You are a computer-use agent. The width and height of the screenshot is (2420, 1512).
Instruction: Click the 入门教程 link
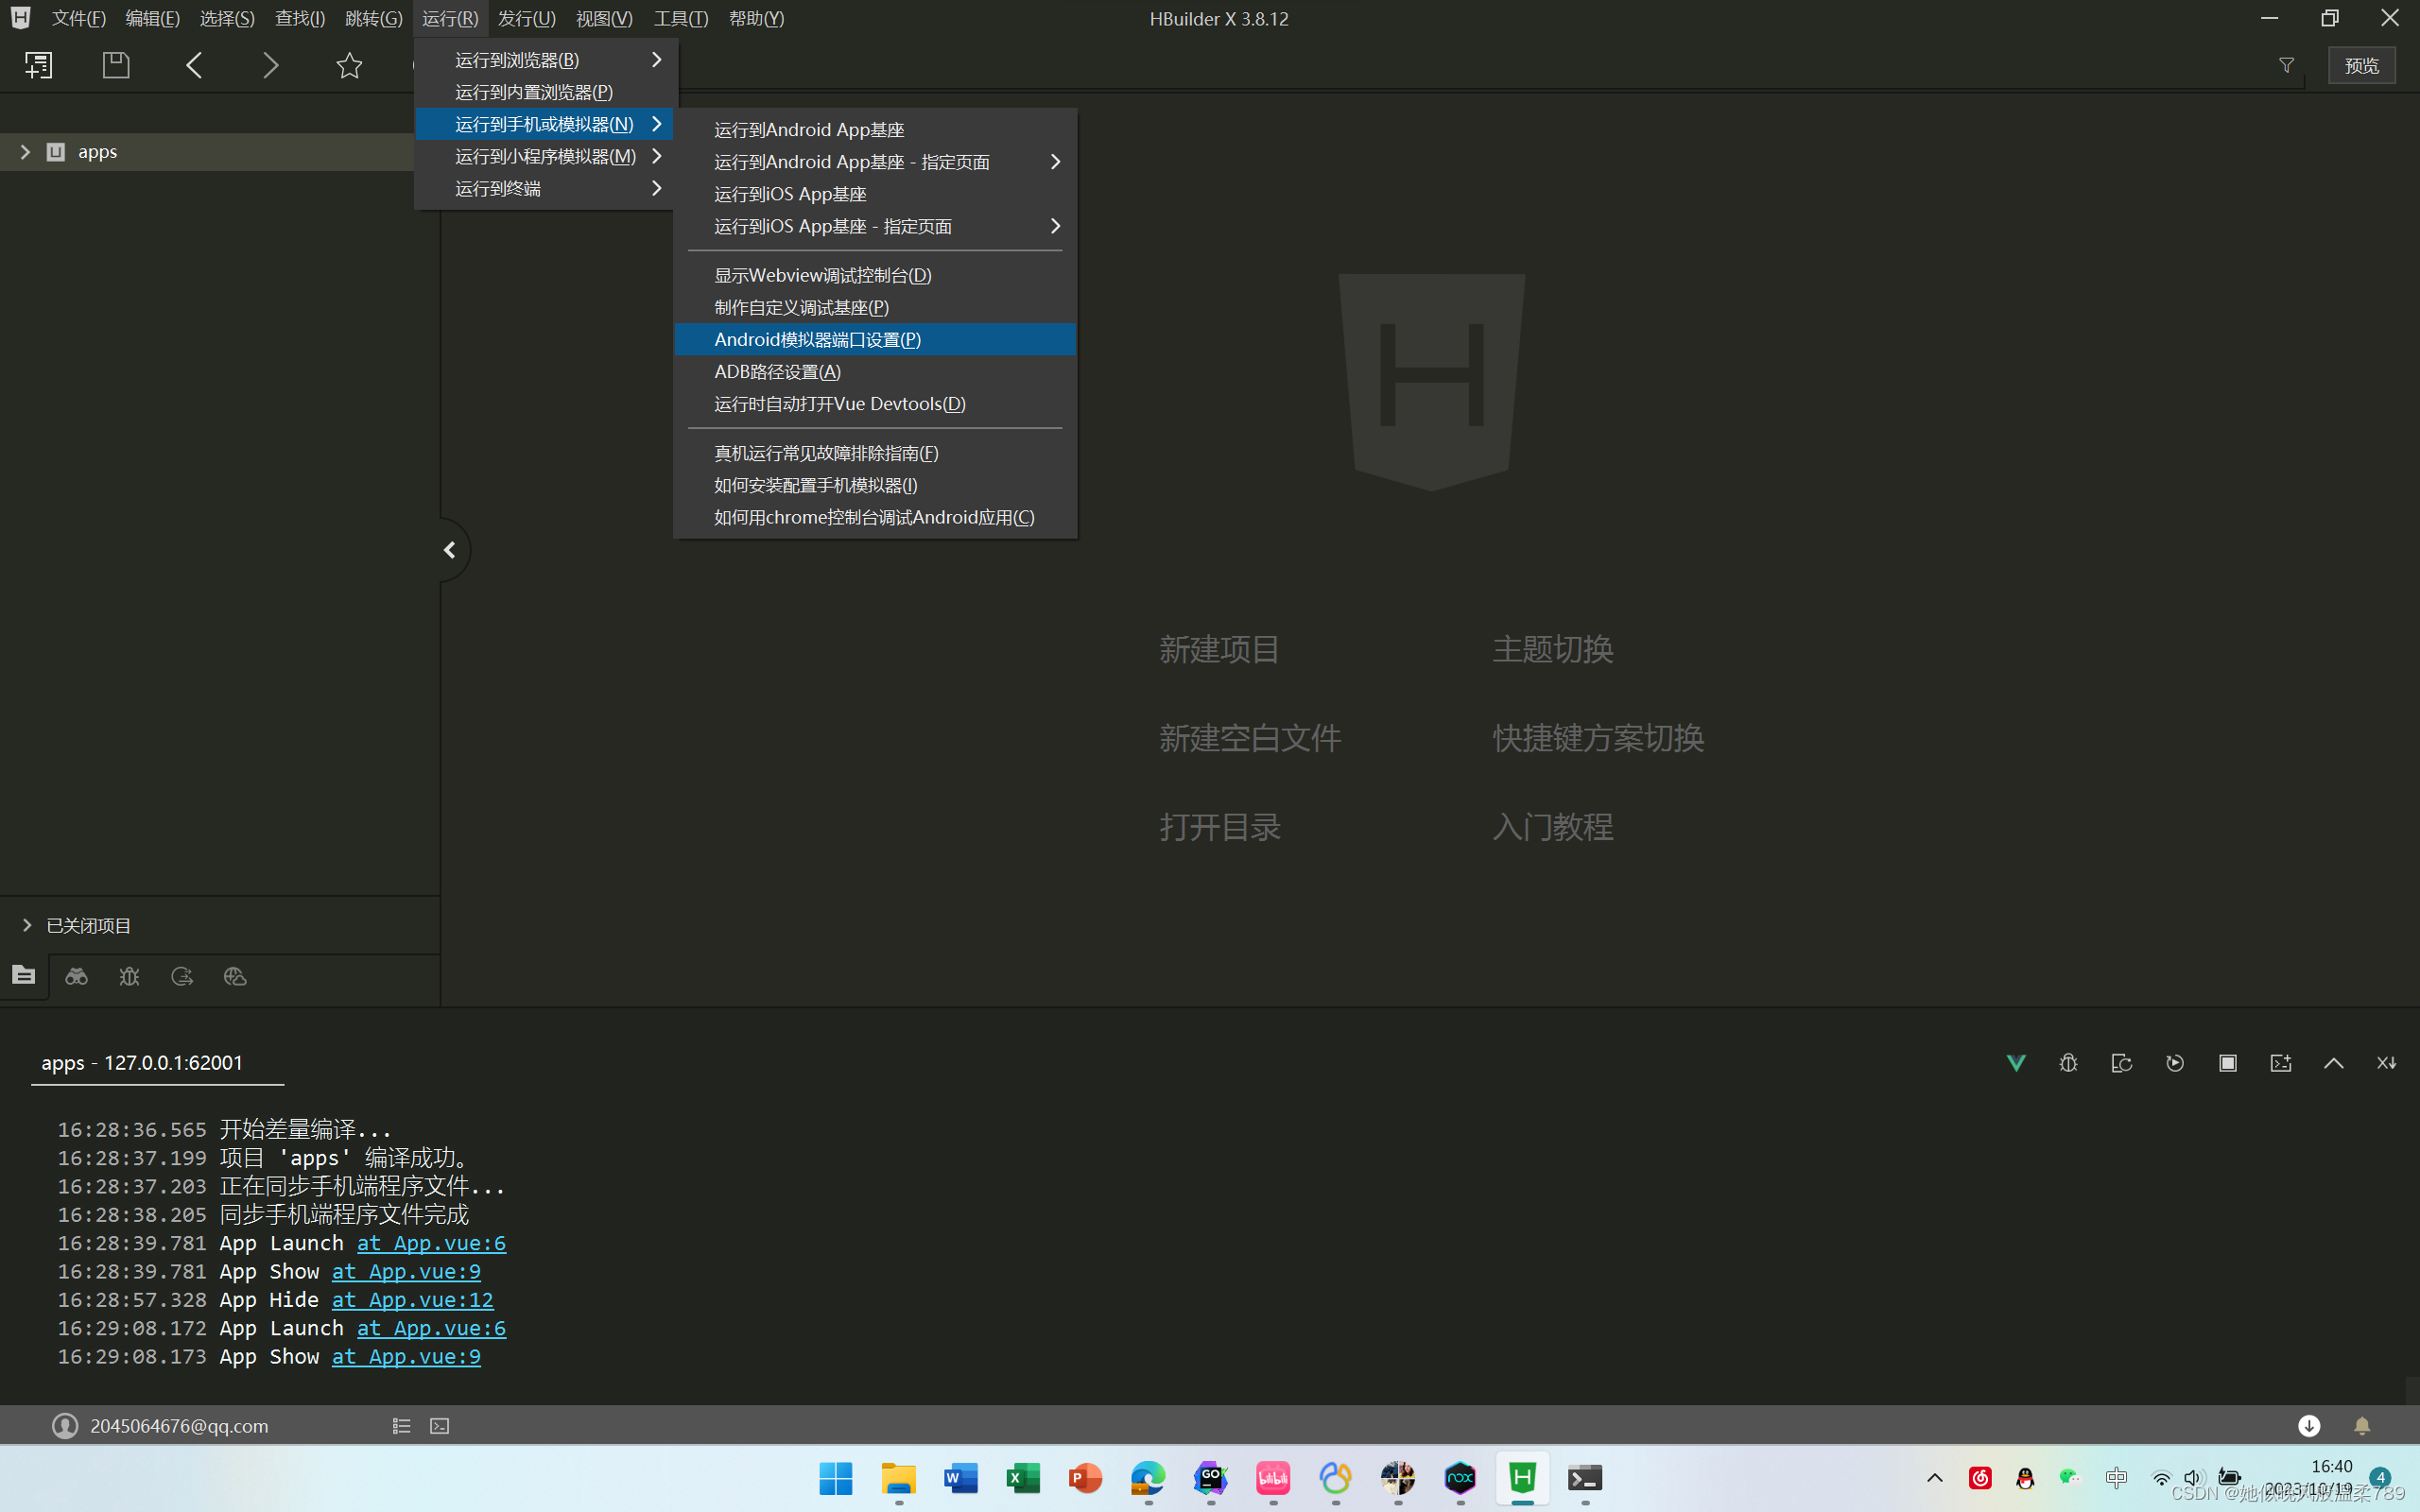coord(1552,827)
